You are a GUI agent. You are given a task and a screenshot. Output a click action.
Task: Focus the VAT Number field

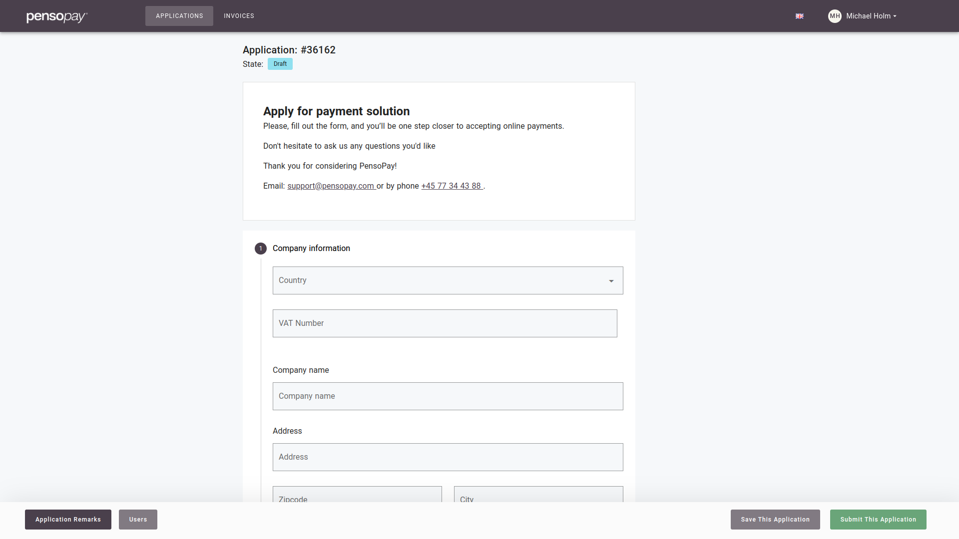[445, 323]
